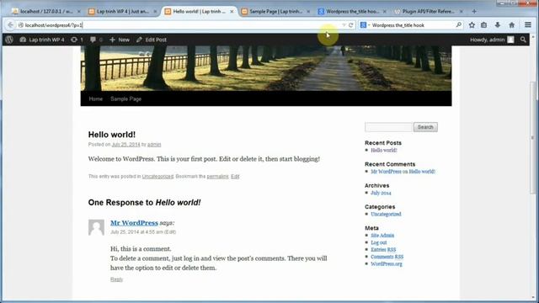This screenshot has height=303, width=539.
Task: Click Mr WordPress under Recent Comments
Action: [x=386, y=172]
